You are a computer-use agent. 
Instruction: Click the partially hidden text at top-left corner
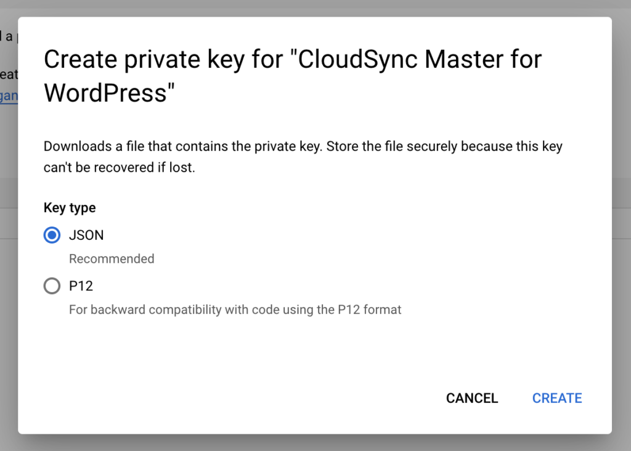coord(7,36)
